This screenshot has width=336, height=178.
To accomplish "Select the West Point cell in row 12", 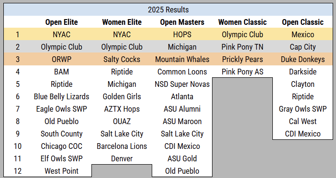I will click(x=61, y=171).
